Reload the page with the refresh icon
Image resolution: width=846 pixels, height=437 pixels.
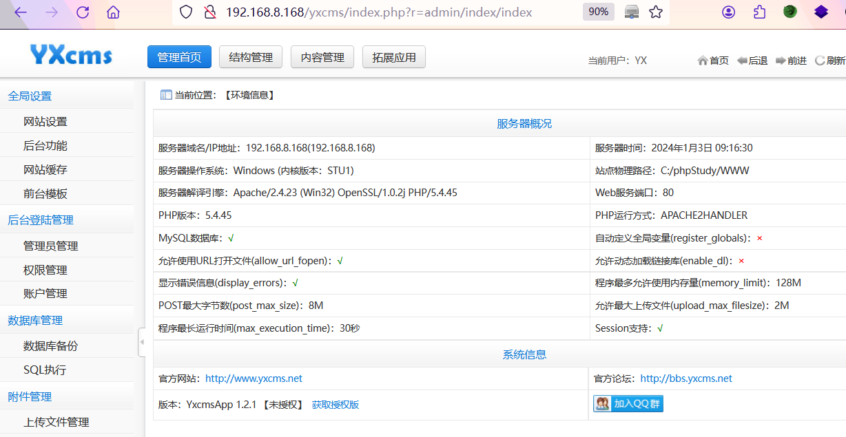[83, 12]
